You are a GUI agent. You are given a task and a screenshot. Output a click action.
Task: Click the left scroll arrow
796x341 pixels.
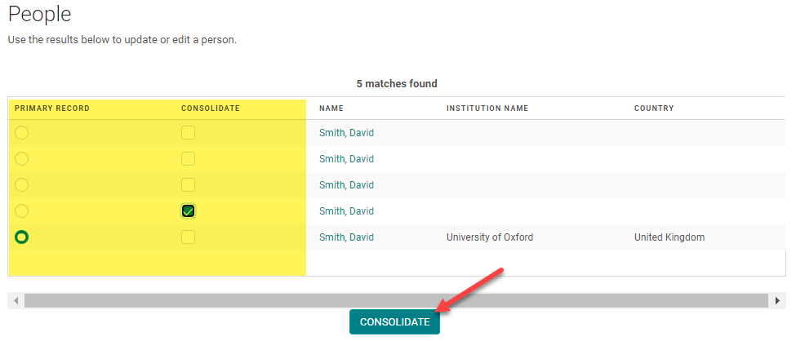(16, 301)
